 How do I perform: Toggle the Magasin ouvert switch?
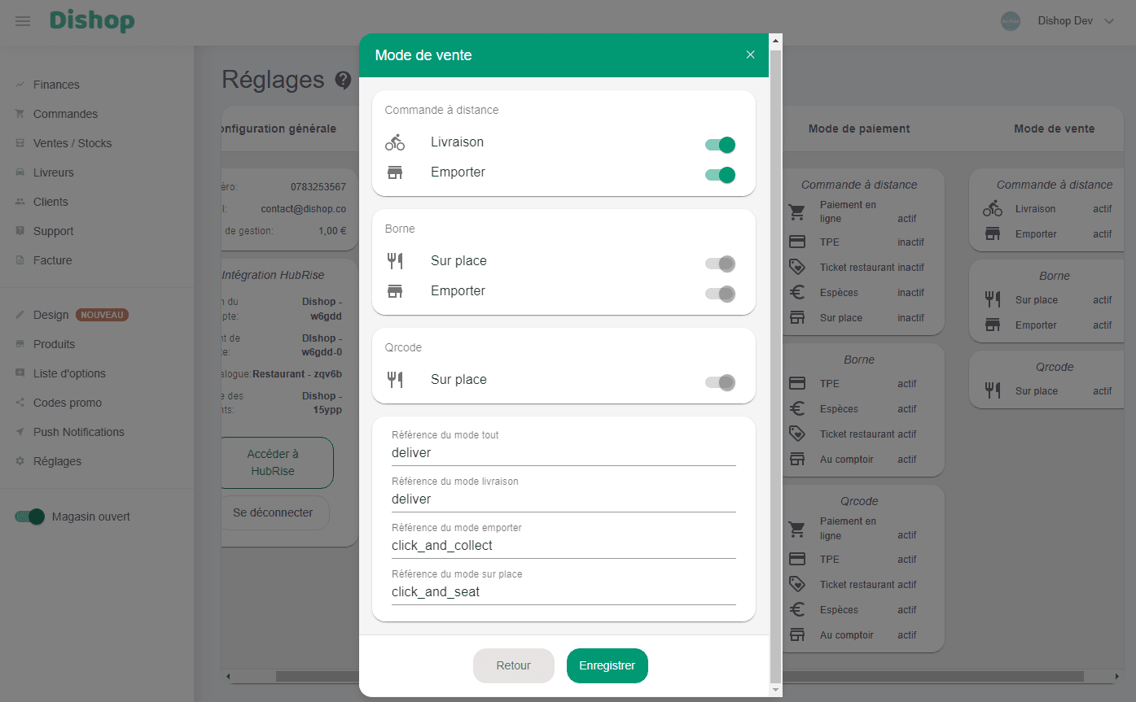(x=29, y=517)
